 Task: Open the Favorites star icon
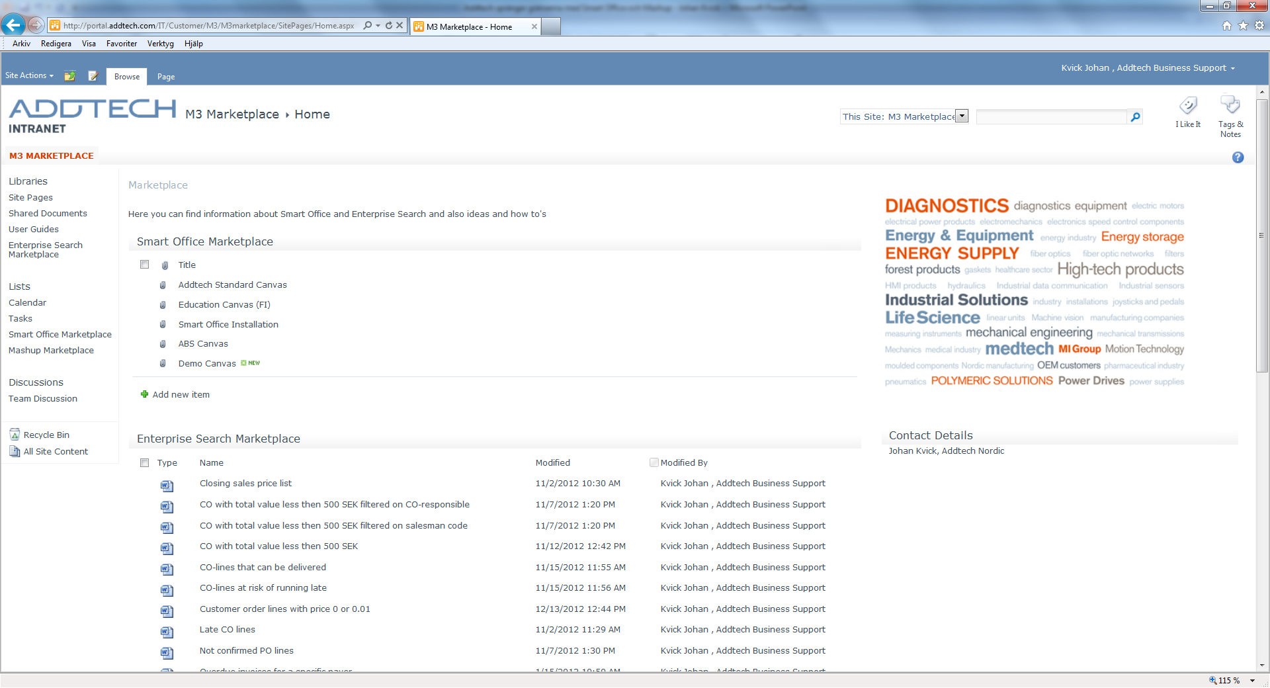(x=1243, y=26)
